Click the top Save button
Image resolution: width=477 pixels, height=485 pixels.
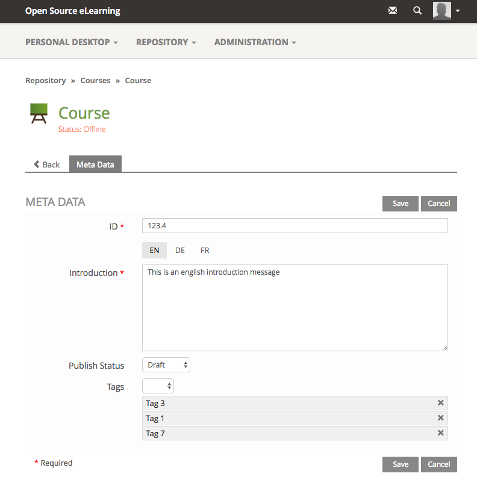401,204
